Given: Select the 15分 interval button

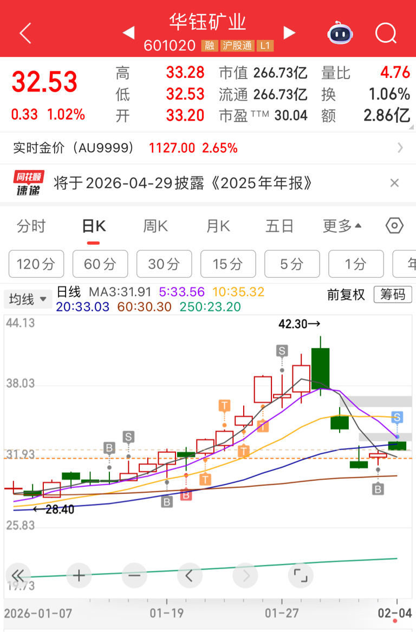Looking at the screenshot, I should point(228,264).
